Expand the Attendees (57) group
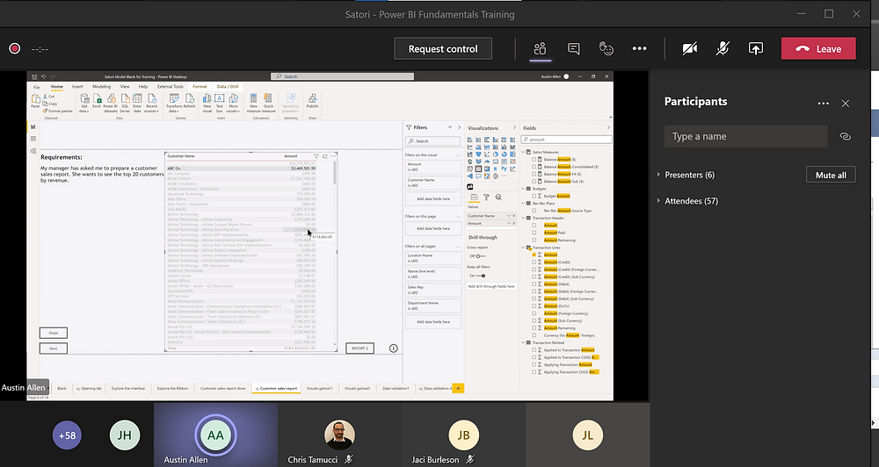 click(x=688, y=200)
